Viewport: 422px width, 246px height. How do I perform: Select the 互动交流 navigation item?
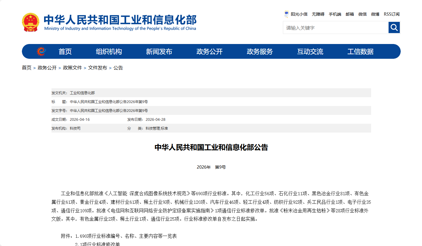310,52
